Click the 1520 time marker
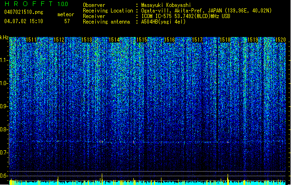Screen dimensions: 291x185 pyautogui.click(x=280, y=40)
